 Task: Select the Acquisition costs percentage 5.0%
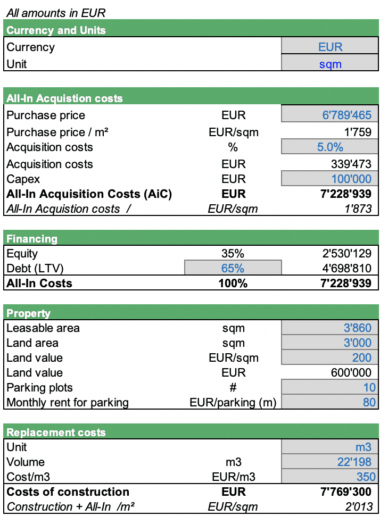329,146
